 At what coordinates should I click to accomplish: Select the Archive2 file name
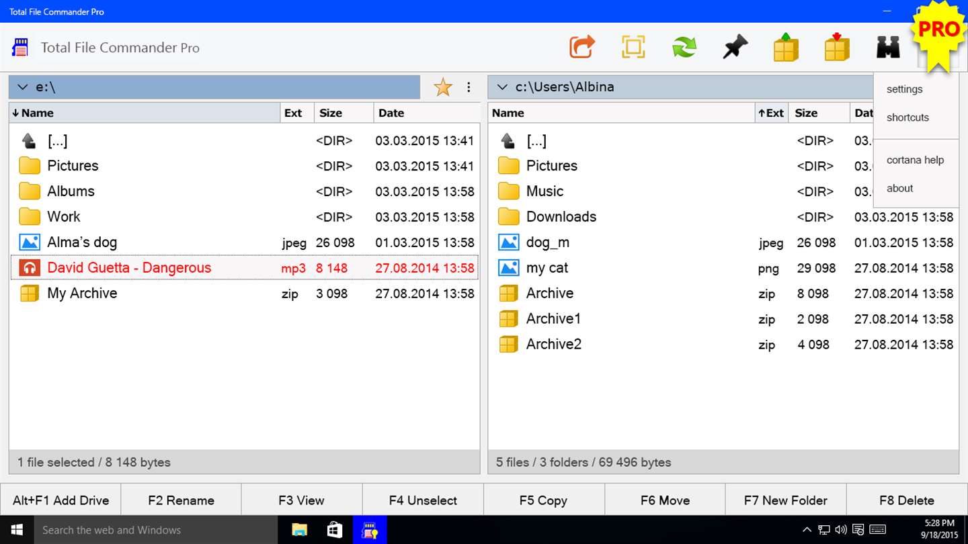pyautogui.click(x=554, y=345)
